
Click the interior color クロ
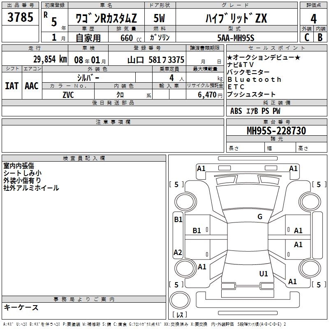tap(120, 95)
